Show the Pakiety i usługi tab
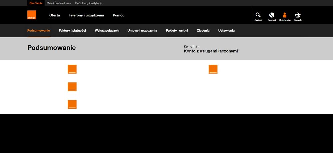 pos(177,31)
